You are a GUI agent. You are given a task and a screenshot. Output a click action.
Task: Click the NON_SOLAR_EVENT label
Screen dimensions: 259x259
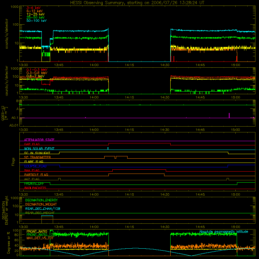point(39,149)
